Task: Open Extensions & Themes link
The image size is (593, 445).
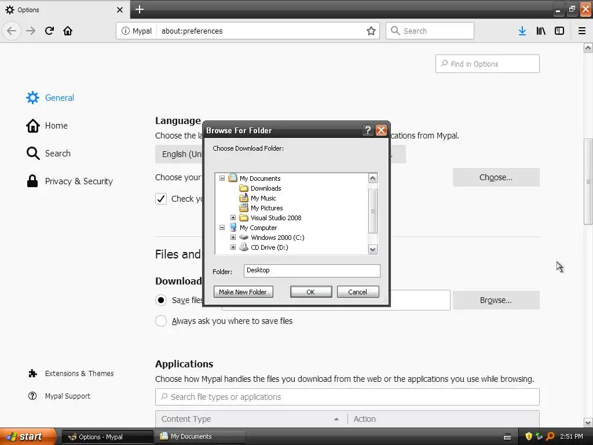Action: pyautogui.click(x=71, y=374)
